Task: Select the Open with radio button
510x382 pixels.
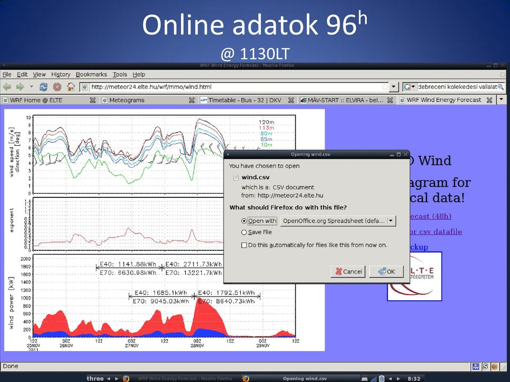Action: tap(244, 221)
